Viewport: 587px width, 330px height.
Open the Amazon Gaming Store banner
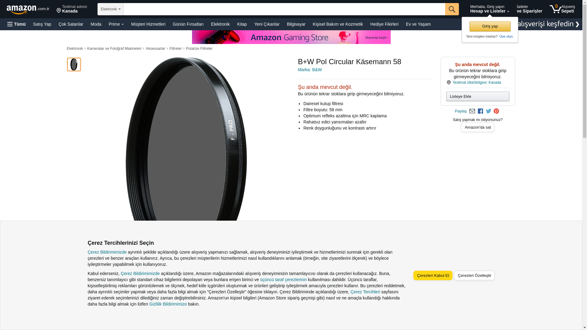(291, 37)
